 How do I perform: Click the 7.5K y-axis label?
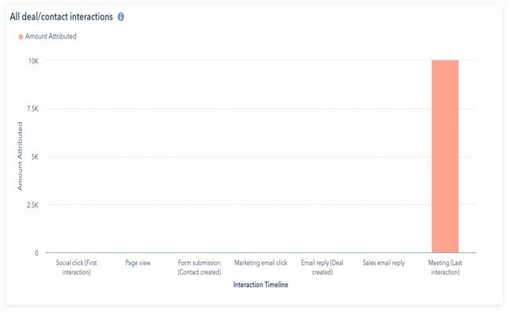pos(31,109)
